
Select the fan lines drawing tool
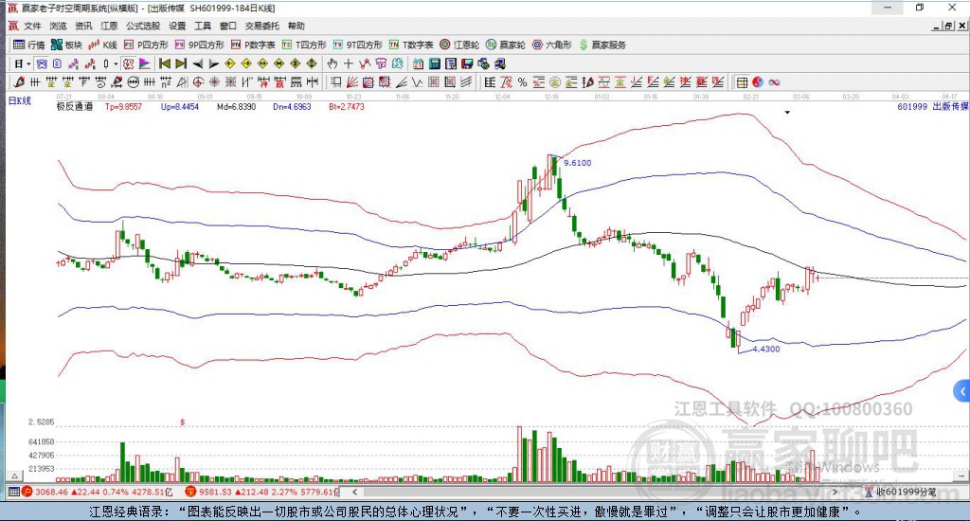point(351,82)
